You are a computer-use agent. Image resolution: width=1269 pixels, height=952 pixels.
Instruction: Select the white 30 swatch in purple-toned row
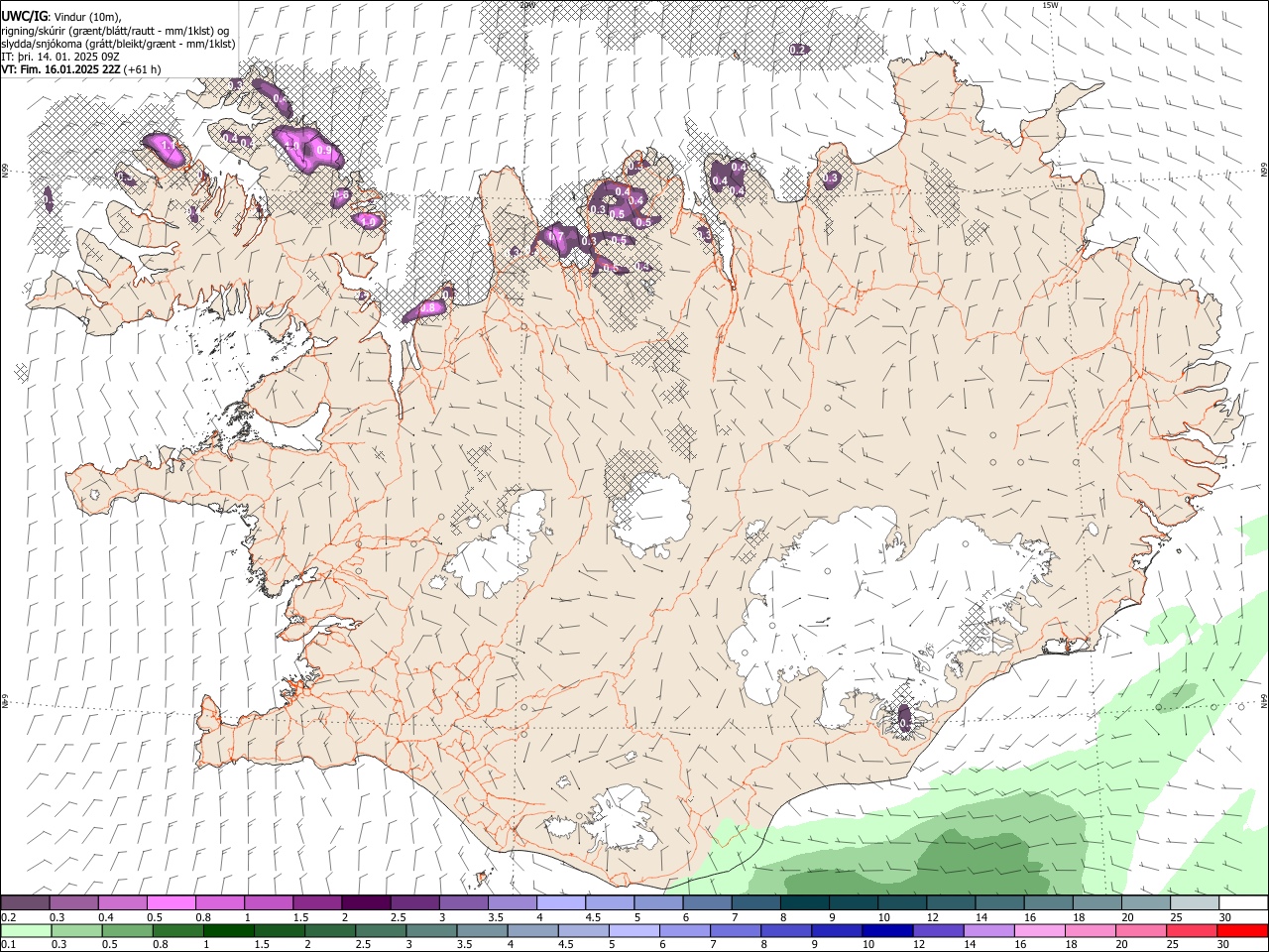pyautogui.click(x=1243, y=902)
